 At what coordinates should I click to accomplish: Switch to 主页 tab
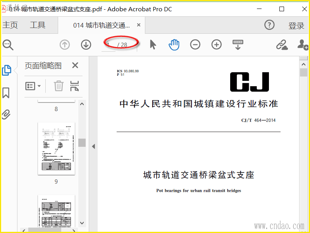[x=10, y=25]
